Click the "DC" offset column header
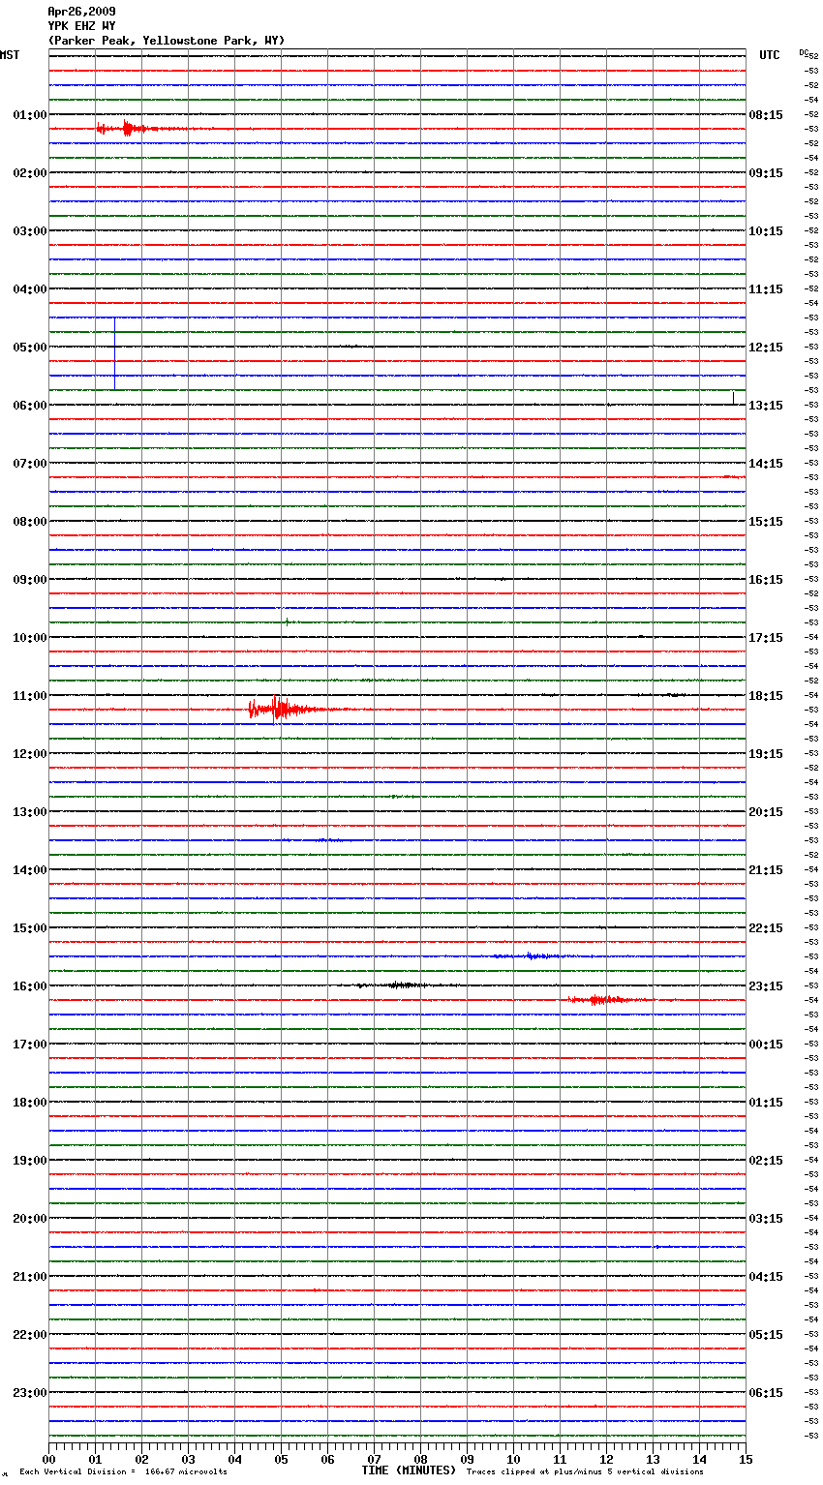Image resolution: width=823 pixels, height=1485 pixels. tap(804, 52)
